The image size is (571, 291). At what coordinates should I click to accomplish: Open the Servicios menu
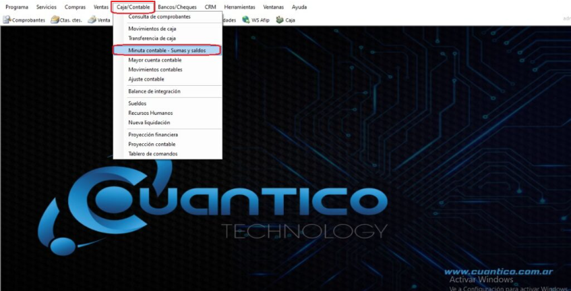[47, 7]
